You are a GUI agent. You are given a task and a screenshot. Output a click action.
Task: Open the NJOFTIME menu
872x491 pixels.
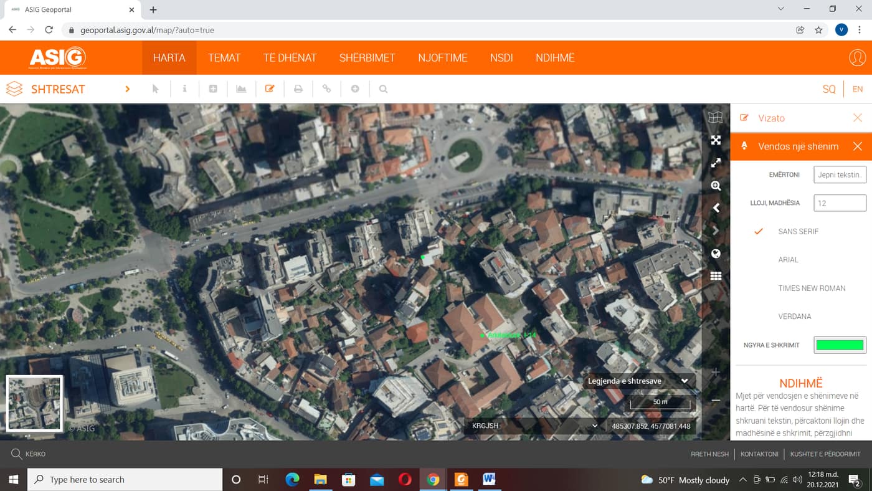point(443,58)
